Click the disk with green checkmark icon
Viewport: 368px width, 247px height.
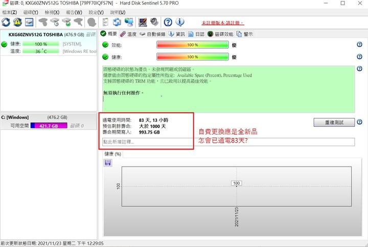click(x=66, y=22)
